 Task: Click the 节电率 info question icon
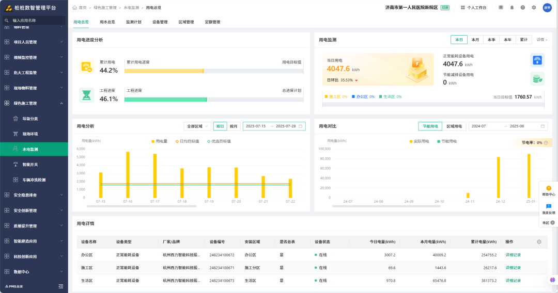click(x=546, y=143)
